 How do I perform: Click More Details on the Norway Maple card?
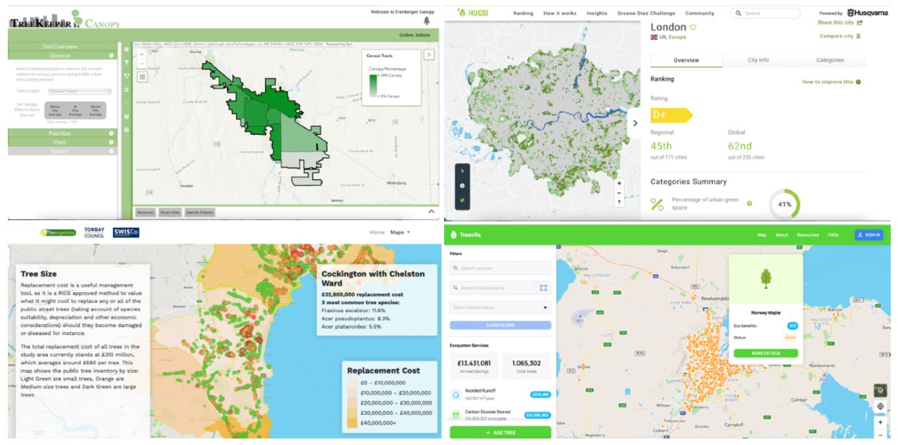(x=766, y=353)
